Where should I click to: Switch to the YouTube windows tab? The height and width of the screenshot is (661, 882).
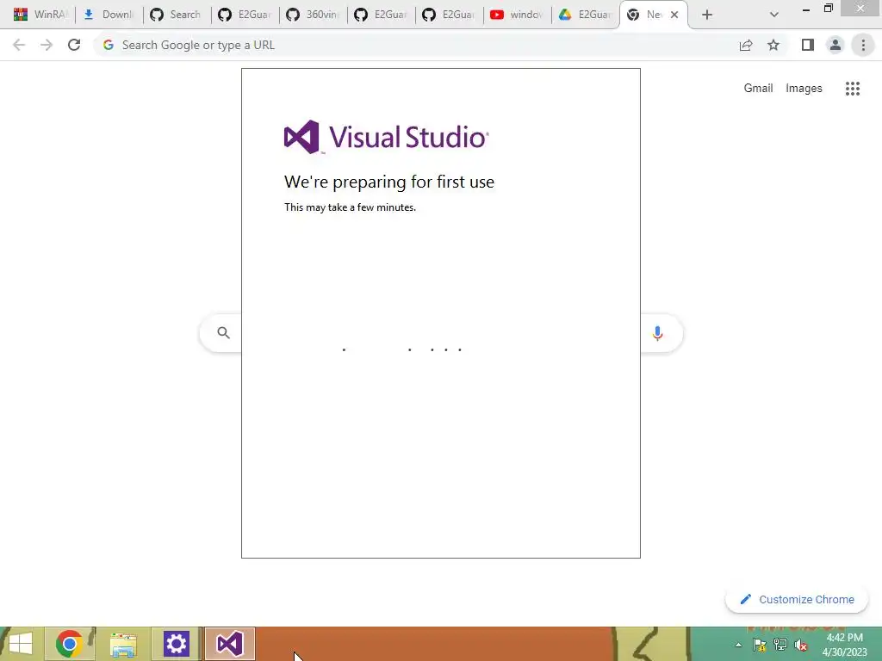(517, 15)
